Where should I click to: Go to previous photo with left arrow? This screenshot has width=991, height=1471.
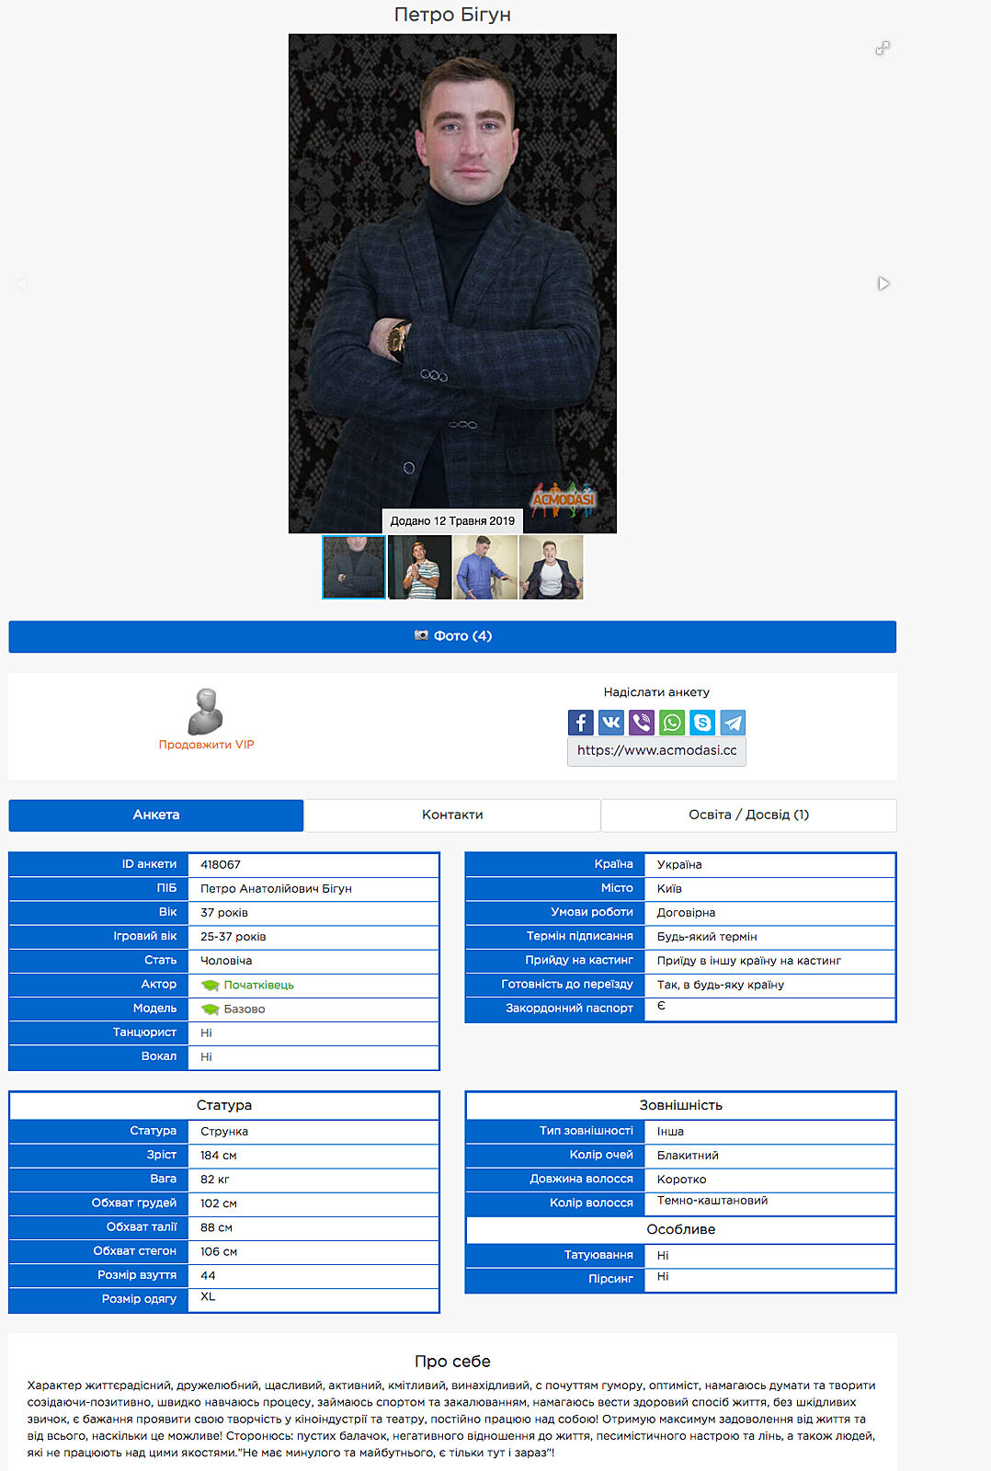(x=22, y=284)
